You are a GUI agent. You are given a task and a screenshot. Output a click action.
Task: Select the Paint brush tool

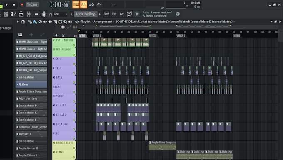35,22
